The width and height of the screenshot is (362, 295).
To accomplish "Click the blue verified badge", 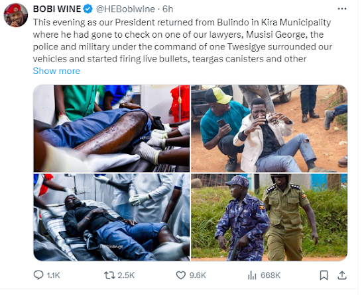I will pyautogui.click(x=88, y=9).
